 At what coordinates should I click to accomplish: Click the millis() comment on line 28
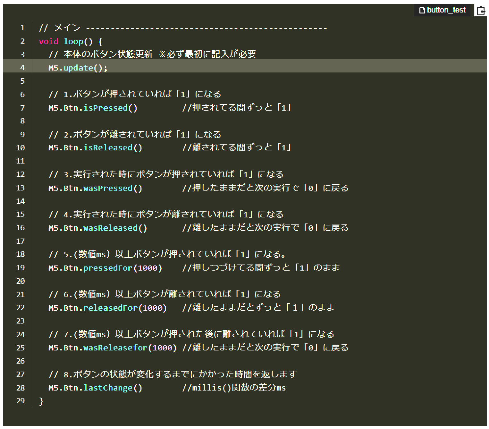[234, 388]
